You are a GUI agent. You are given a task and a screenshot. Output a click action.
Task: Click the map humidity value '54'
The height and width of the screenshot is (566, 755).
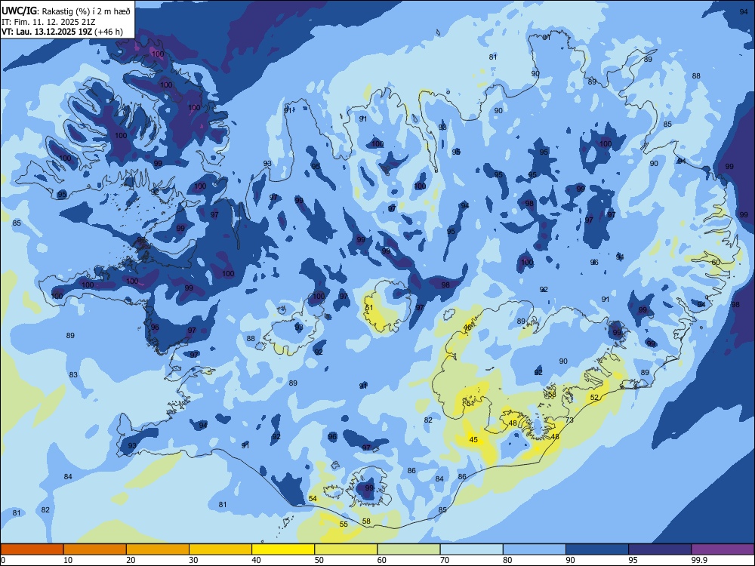[313, 498]
